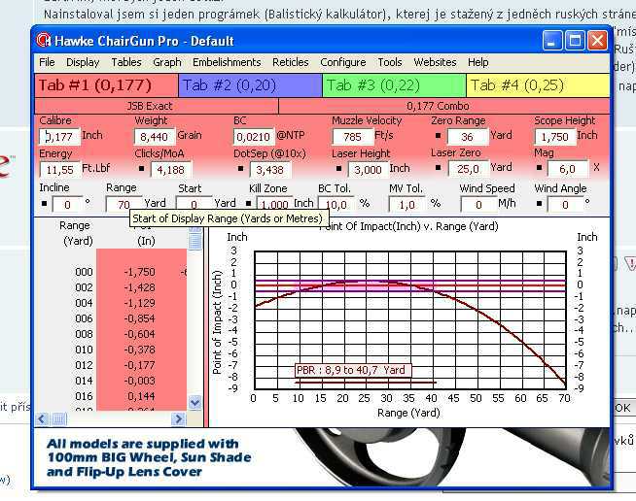Toggle the Clicks/MoA square marker
The image size is (636, 501).
pyautogui.click(x=141, y=168)
